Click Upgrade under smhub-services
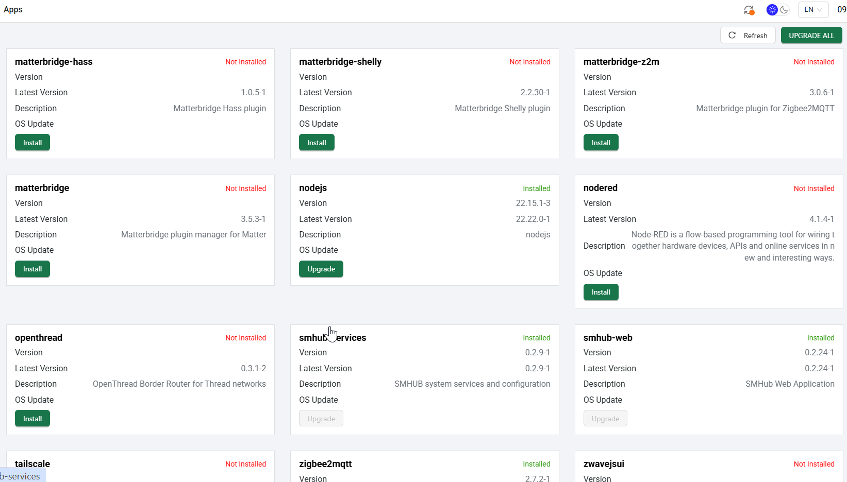 [321, 419]
